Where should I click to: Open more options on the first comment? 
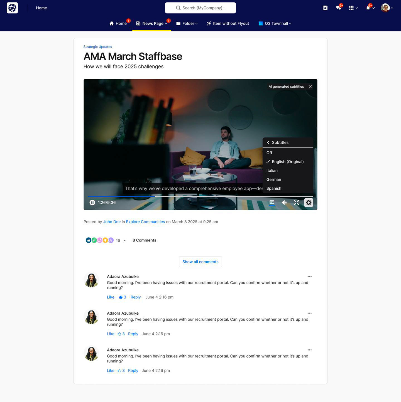click(x=310, y=277)
